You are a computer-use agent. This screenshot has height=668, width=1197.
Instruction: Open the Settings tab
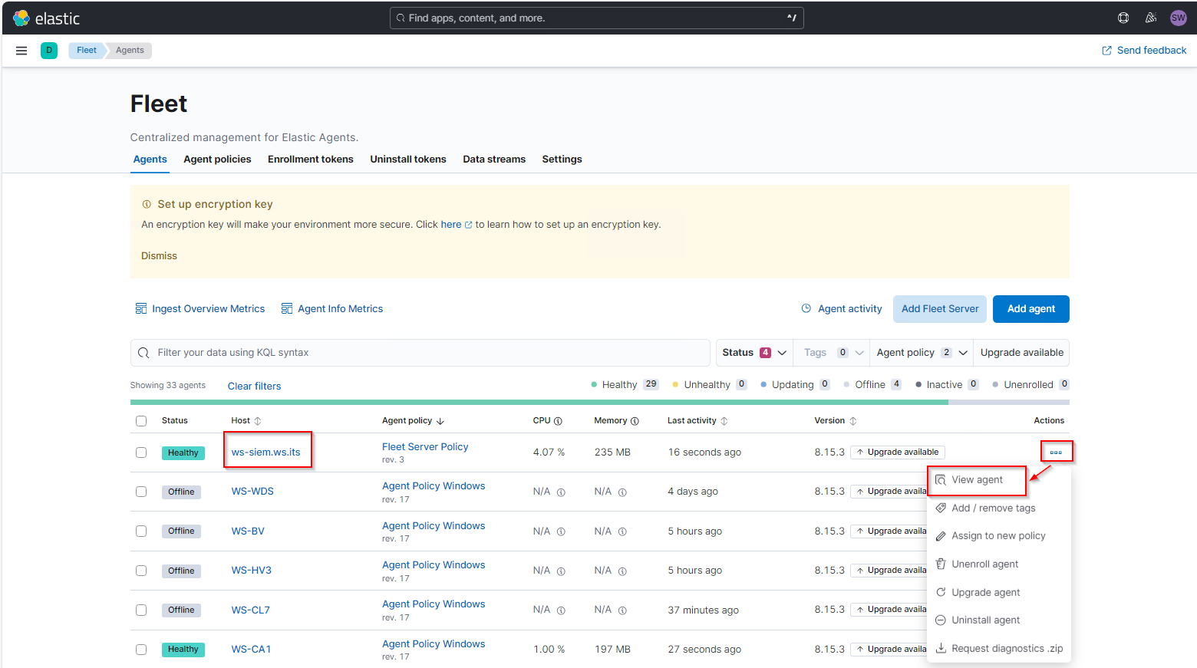[x=562, y=160]
